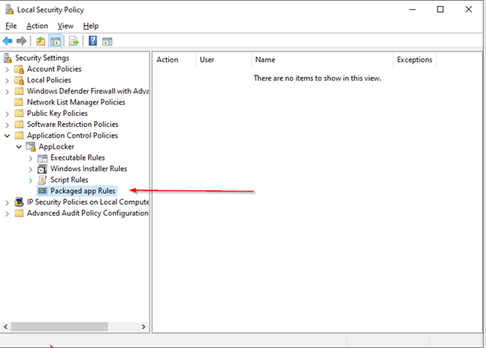Expand the Account Policies node

coord(8,69)
